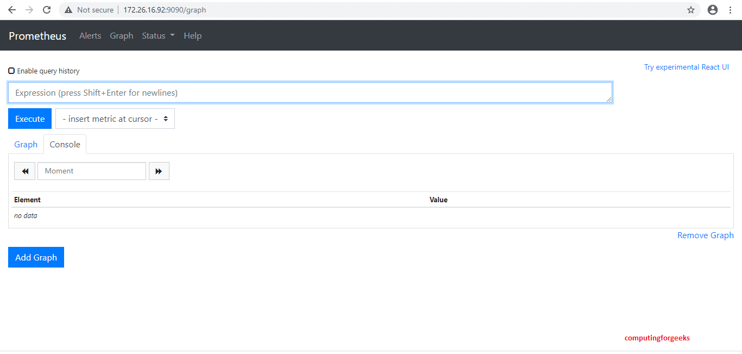Enable the query history checkbox
Screen dimensions: 742x354
(x=11, y=70)
